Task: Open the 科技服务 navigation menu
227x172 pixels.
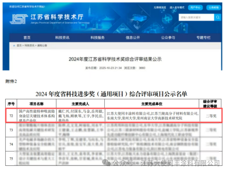Action: 98,37
